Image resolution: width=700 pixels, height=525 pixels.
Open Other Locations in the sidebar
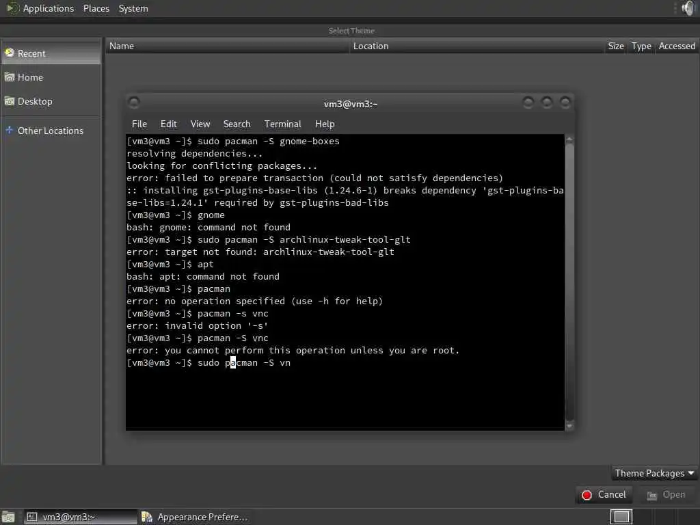tap(51, 131)
